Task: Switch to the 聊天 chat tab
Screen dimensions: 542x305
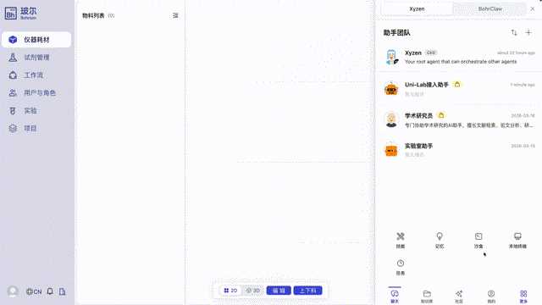Action: click(x=395, y=296)
